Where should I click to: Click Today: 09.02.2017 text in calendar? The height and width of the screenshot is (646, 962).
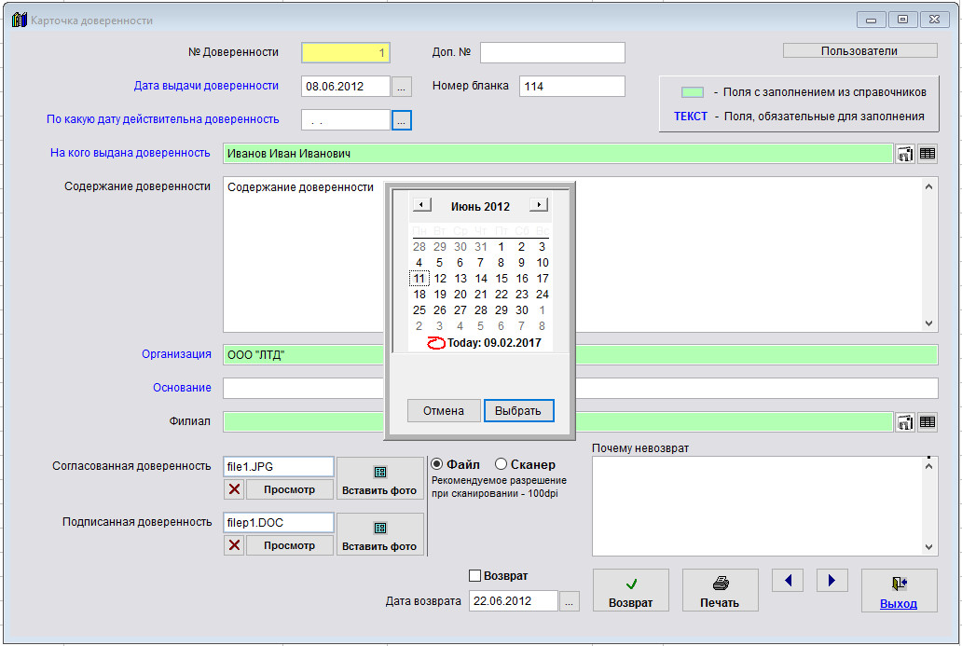coord(494,343)
